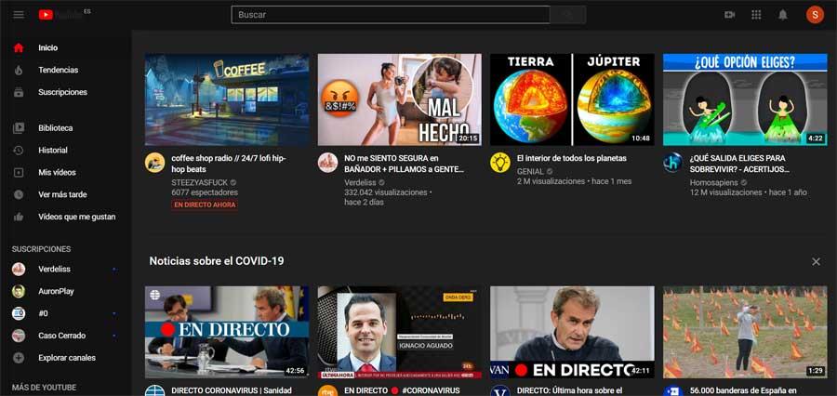This screenshot has width=837, height=396.
Task: Click the Homosapiens channel name text
Action: coord(712,182)
